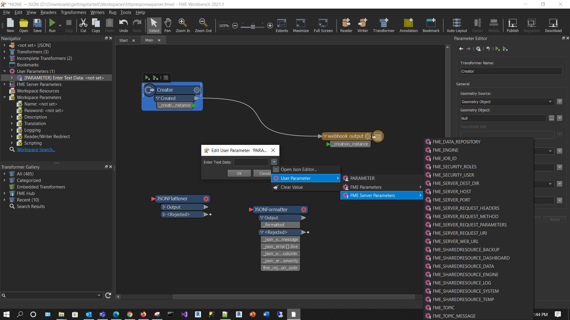
Task: Zoom to Extents of the canvas
Action: (282, 25)
